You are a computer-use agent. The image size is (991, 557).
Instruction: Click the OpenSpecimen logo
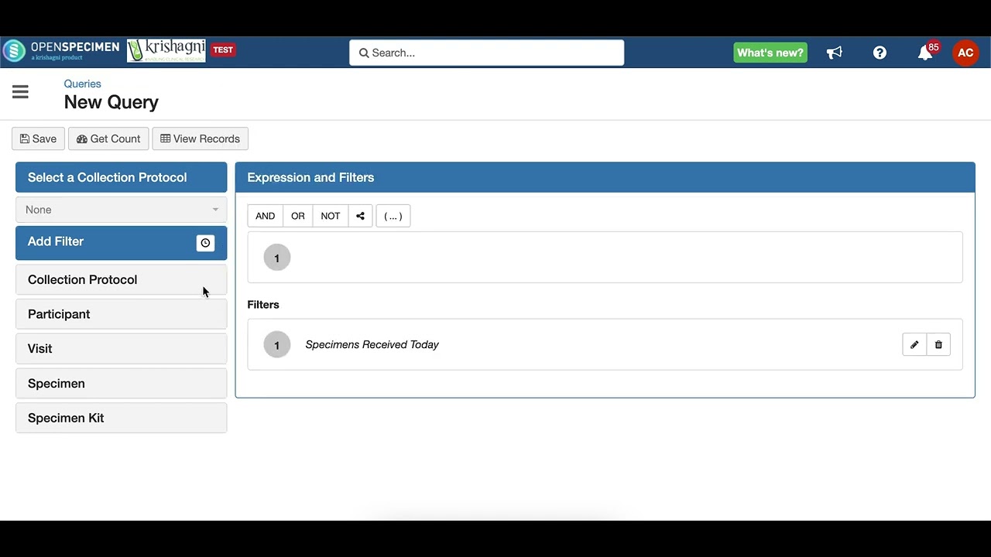[x=61, y=51]
